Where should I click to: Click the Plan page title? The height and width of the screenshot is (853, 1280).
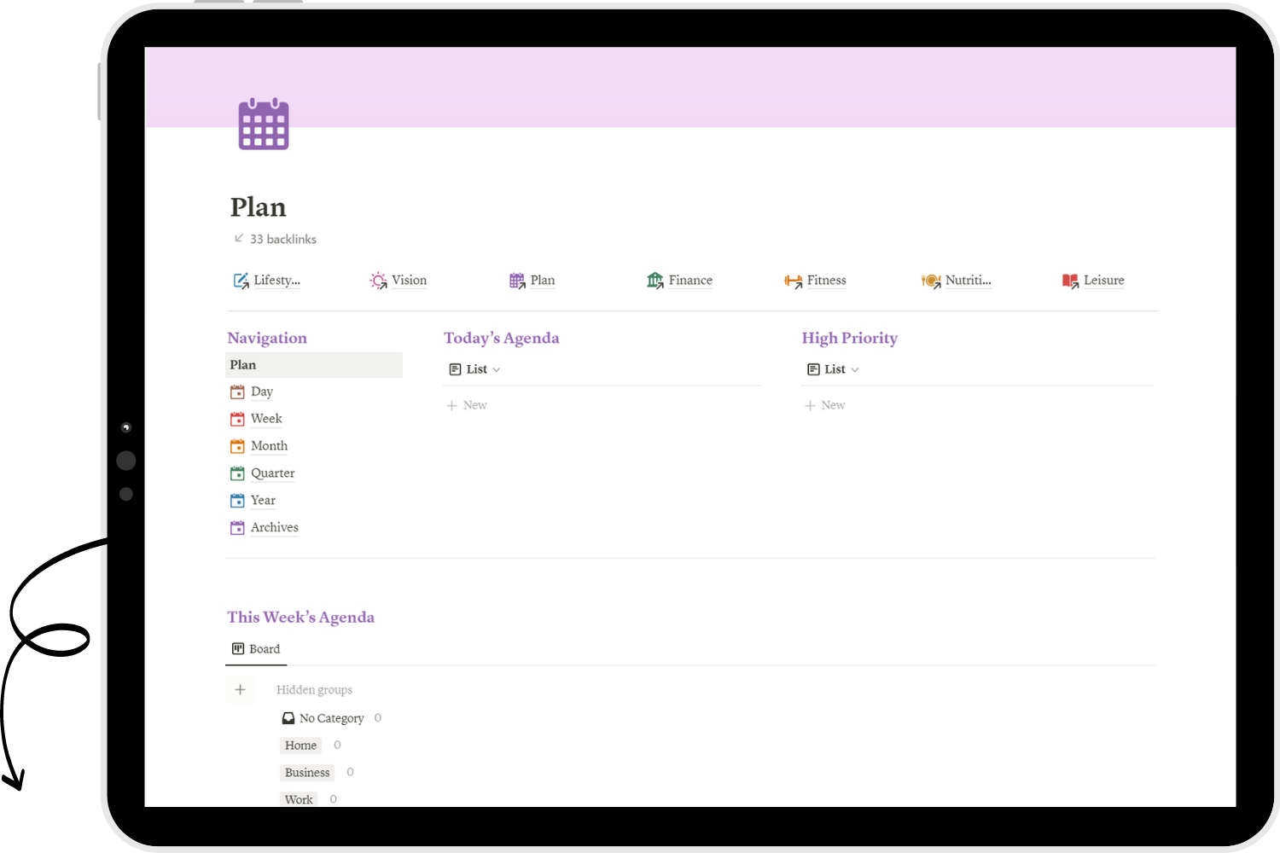(x=258, y=207)
